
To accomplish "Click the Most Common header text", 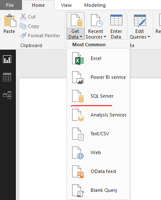I will pyautogui.click(x=89, y=45).
